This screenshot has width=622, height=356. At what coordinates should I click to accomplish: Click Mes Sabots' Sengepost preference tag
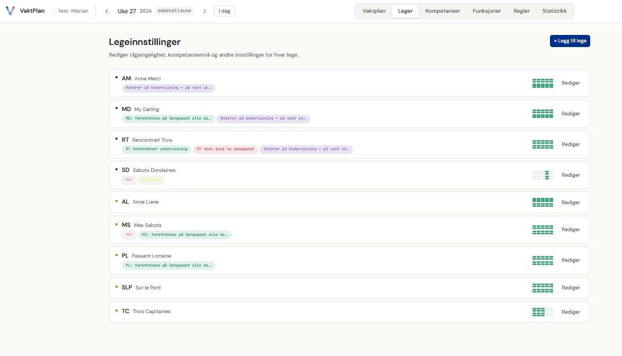click(184, 235)
